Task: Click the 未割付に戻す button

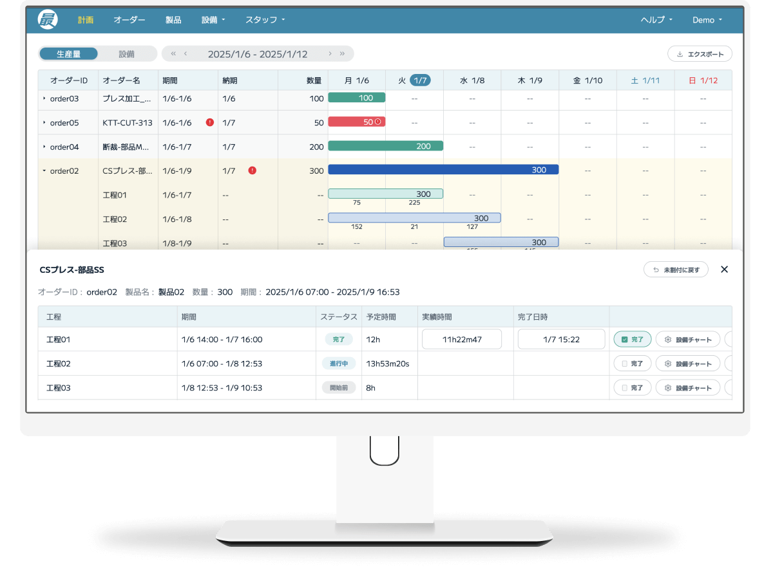Action: [x=676, y=270]
